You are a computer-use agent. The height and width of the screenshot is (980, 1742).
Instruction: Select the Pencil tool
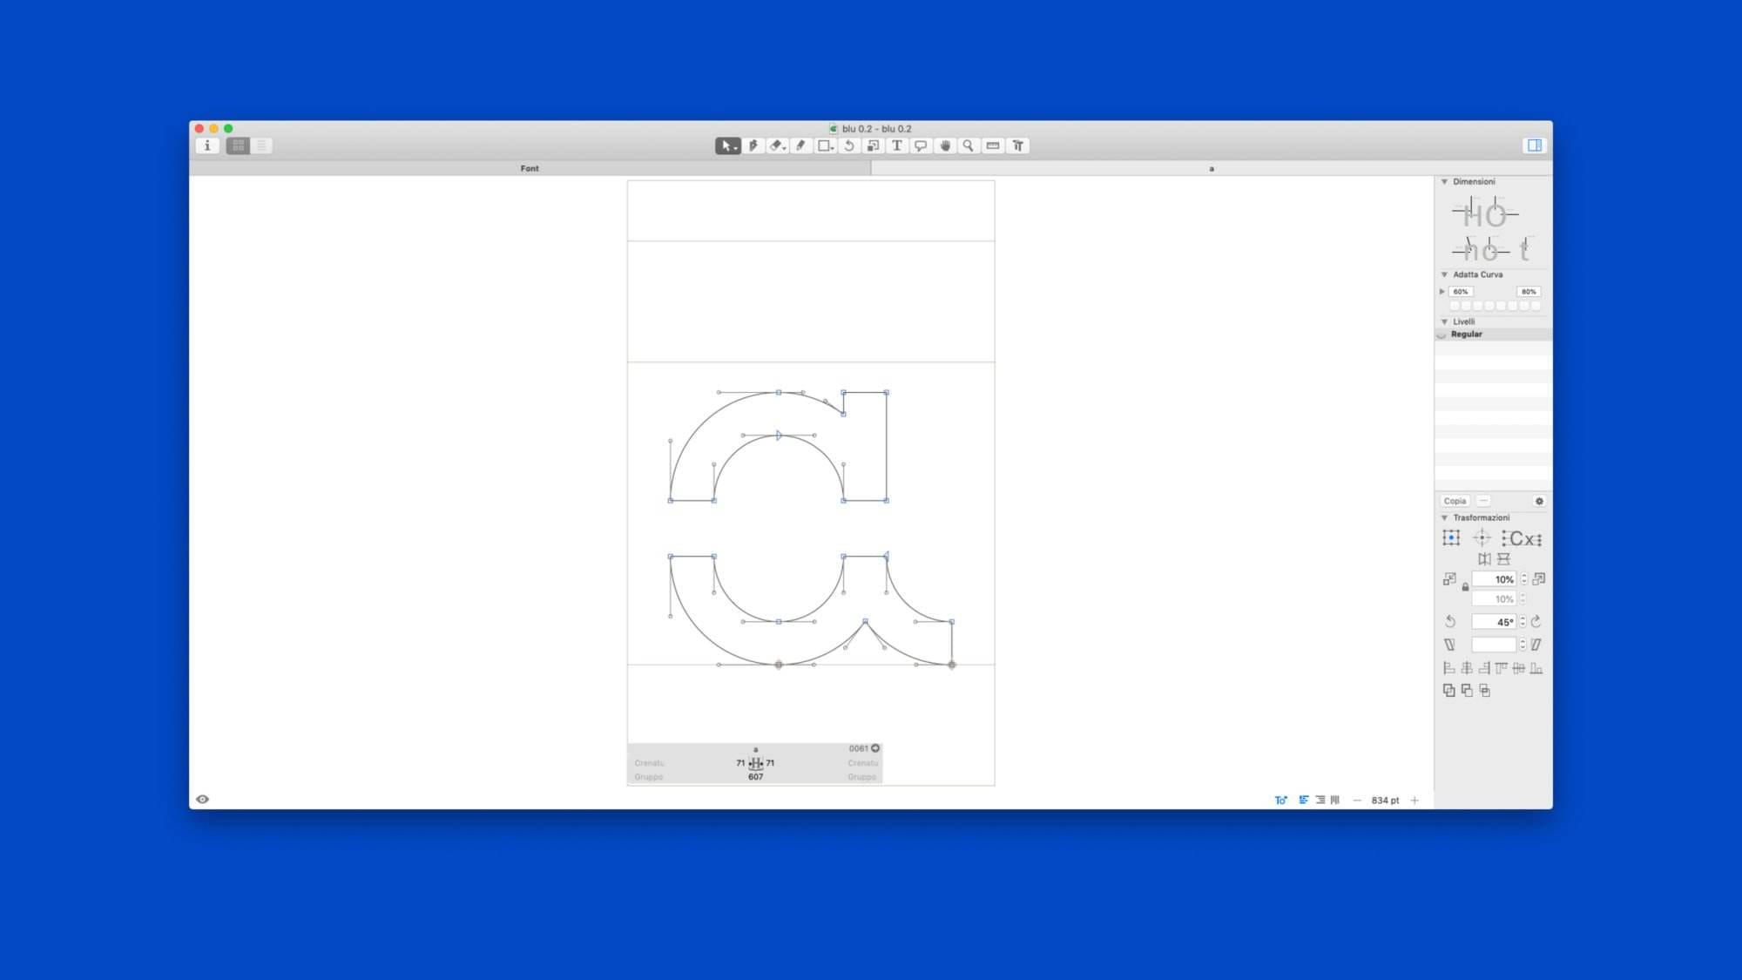click(800, 146)
